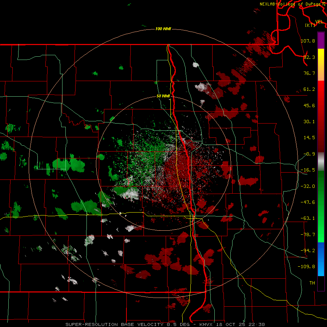
Task: Click the 50 NMI range ring label
Action: [163, 96]
